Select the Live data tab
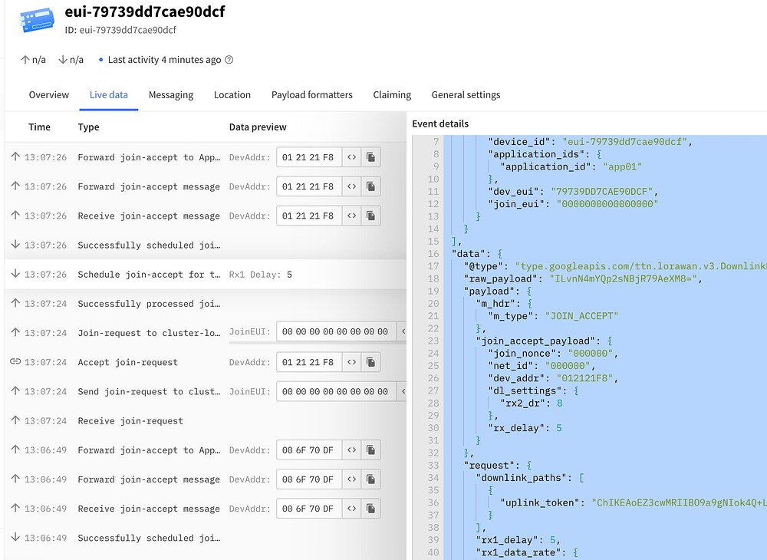 click(x=109, y=95)
